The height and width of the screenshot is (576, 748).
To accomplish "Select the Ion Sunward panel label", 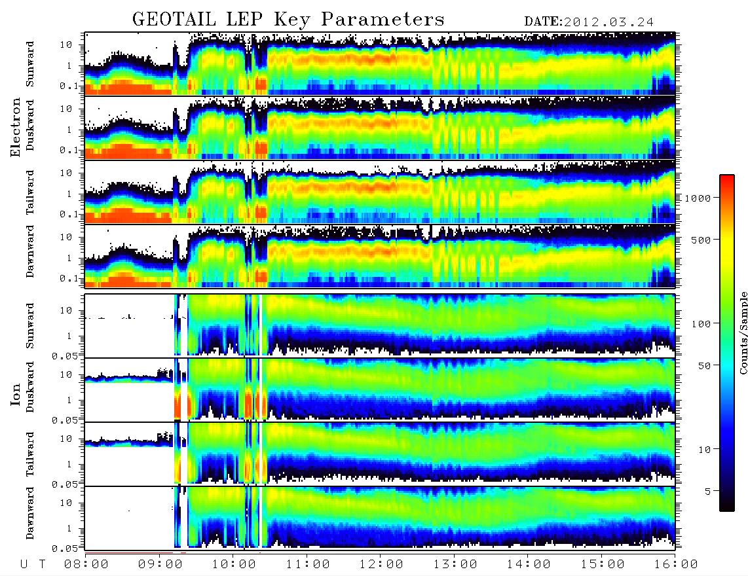I will 30,326.
